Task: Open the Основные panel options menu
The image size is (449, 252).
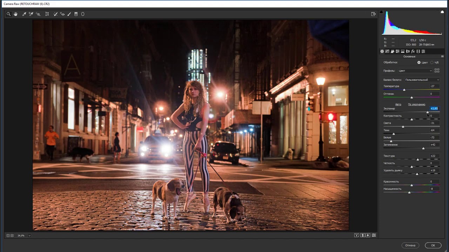Action: (442, 56)
